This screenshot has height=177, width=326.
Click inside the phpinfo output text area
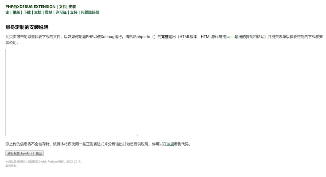pos(72,93)
